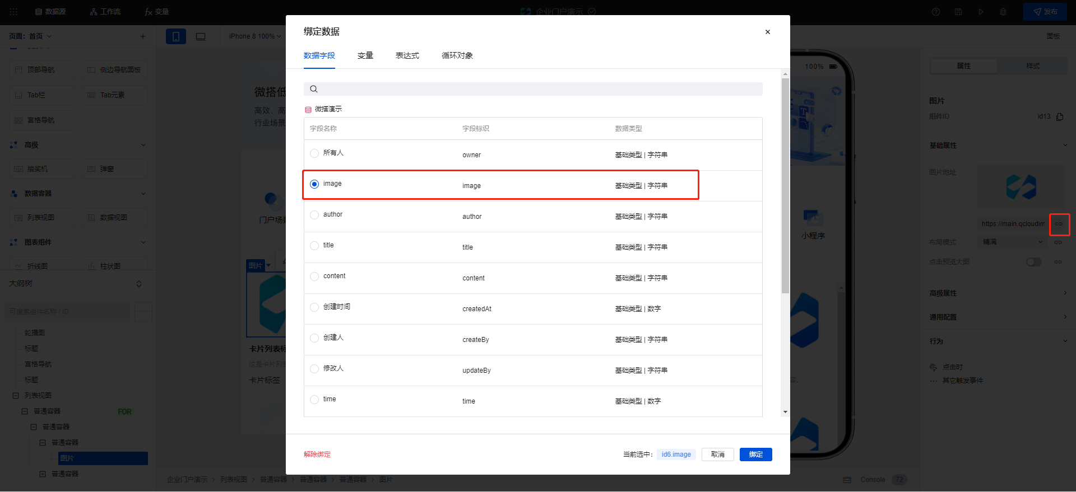The width and height of the screenshot is (1076, 492).
Task: Click the search magnifier icon in dialog
Action: click(314, 89)
